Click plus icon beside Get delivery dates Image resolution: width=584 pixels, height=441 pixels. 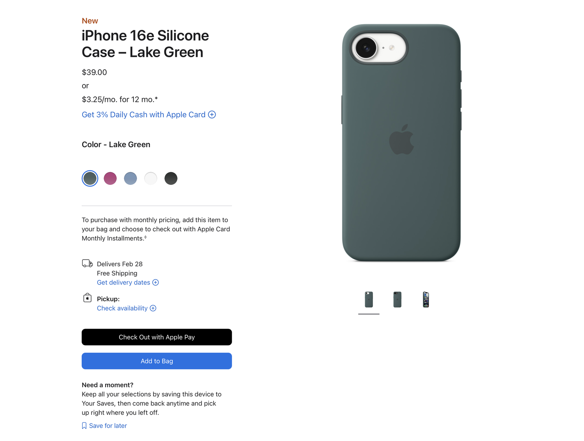click(155, 283)
